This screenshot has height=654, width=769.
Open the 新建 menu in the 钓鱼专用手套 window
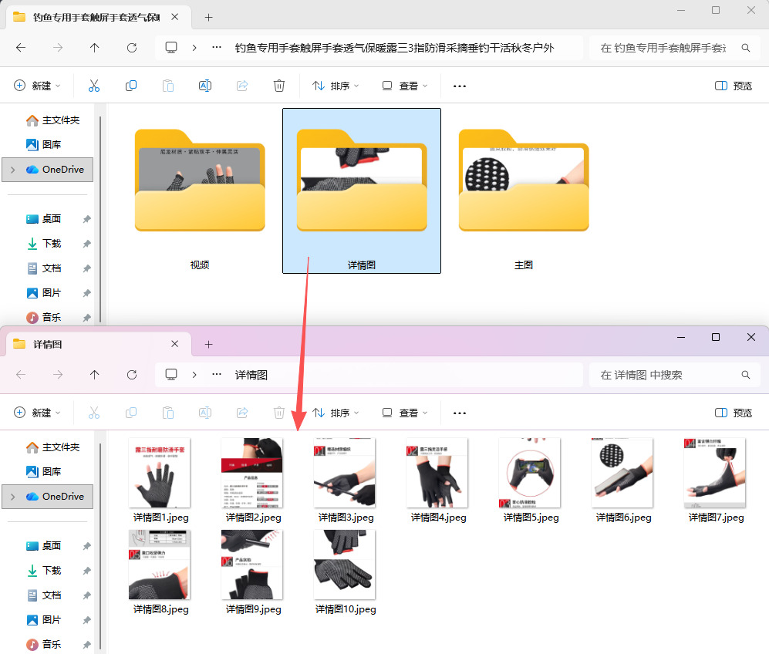37,86
